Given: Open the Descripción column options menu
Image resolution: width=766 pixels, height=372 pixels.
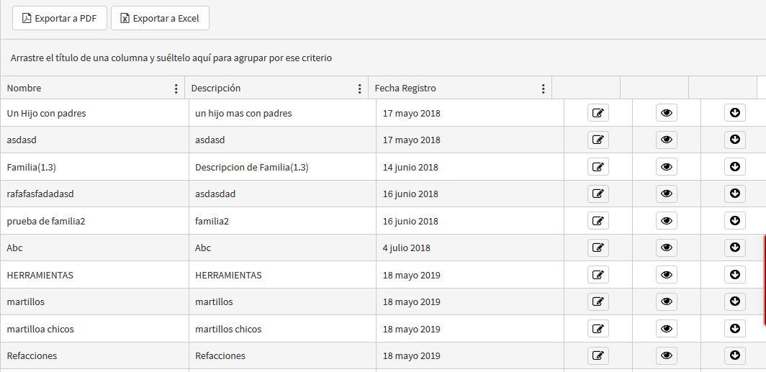Looking at the screenshot, I should pyautogui.click(x=360, y=89).
